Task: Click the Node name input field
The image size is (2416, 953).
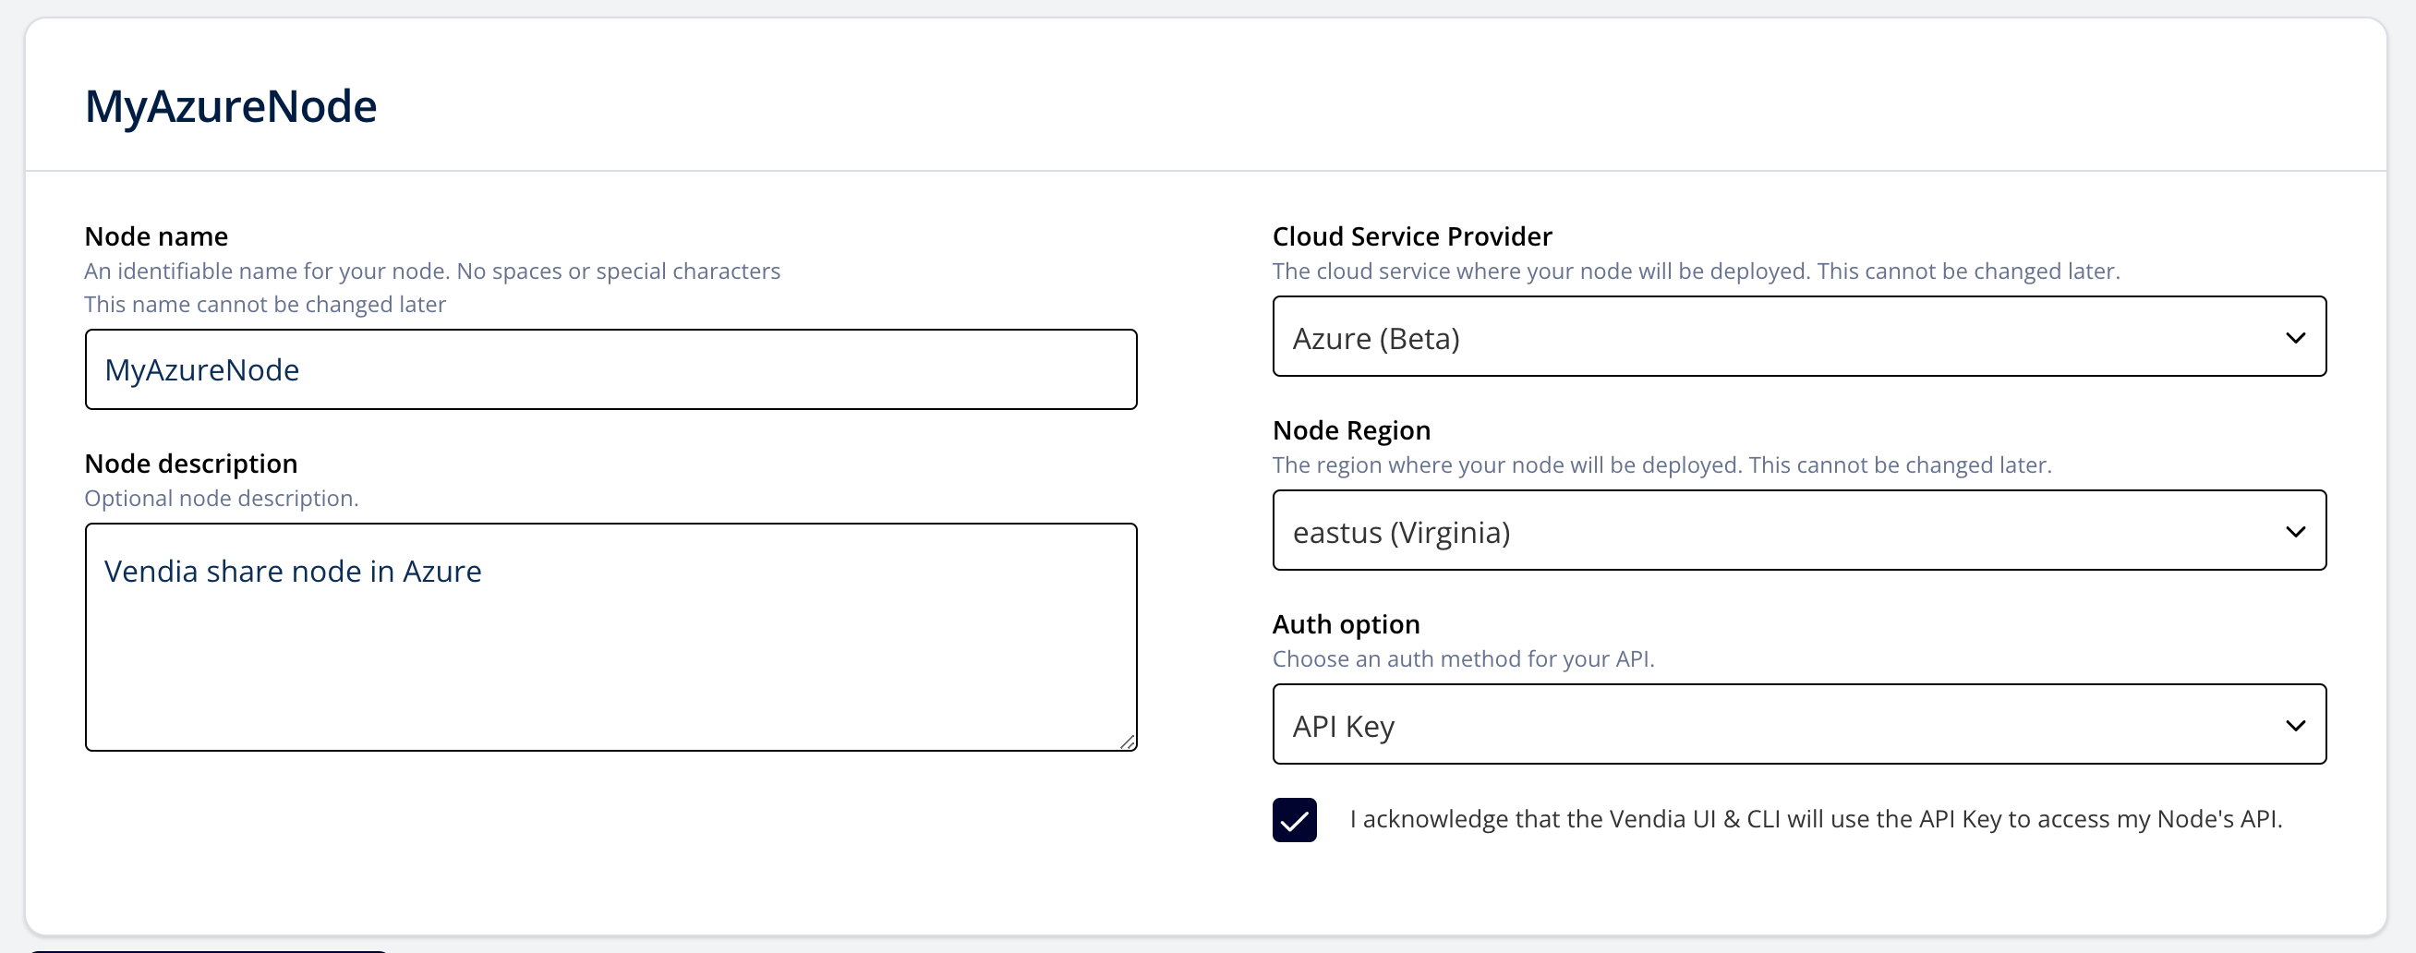Action: coord(610,369)
